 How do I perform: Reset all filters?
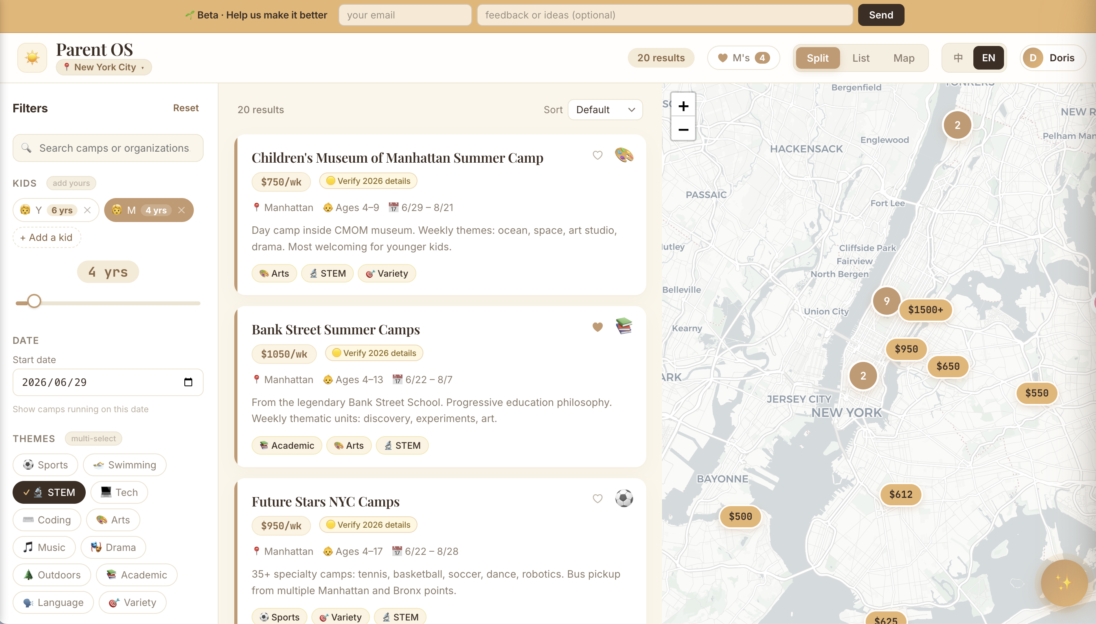pyautogui.click(x=186, y=108)
